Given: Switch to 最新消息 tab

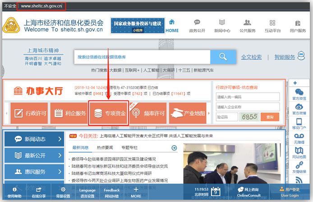Looking at the screenshot, I should tap(80, 148).
